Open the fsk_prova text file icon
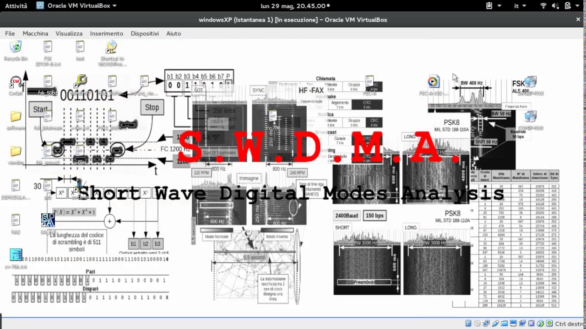The width and height of the screenshot is (586, 329). 48,151
